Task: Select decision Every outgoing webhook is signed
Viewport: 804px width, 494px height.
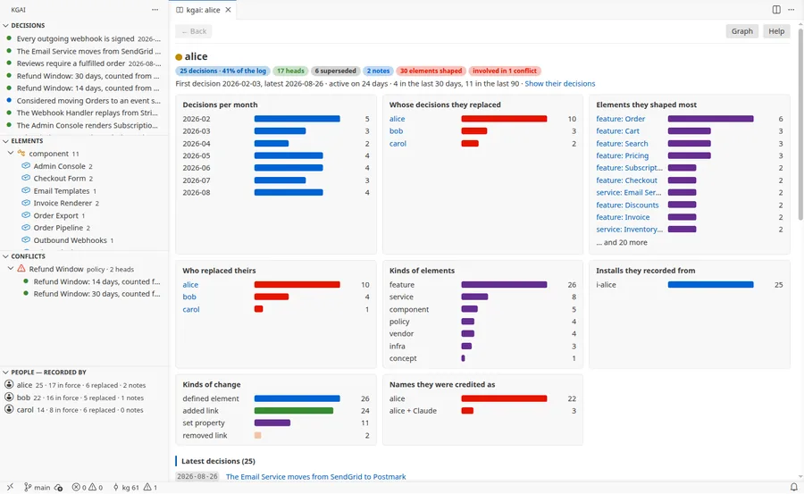Action: click(x=84, y=38)
